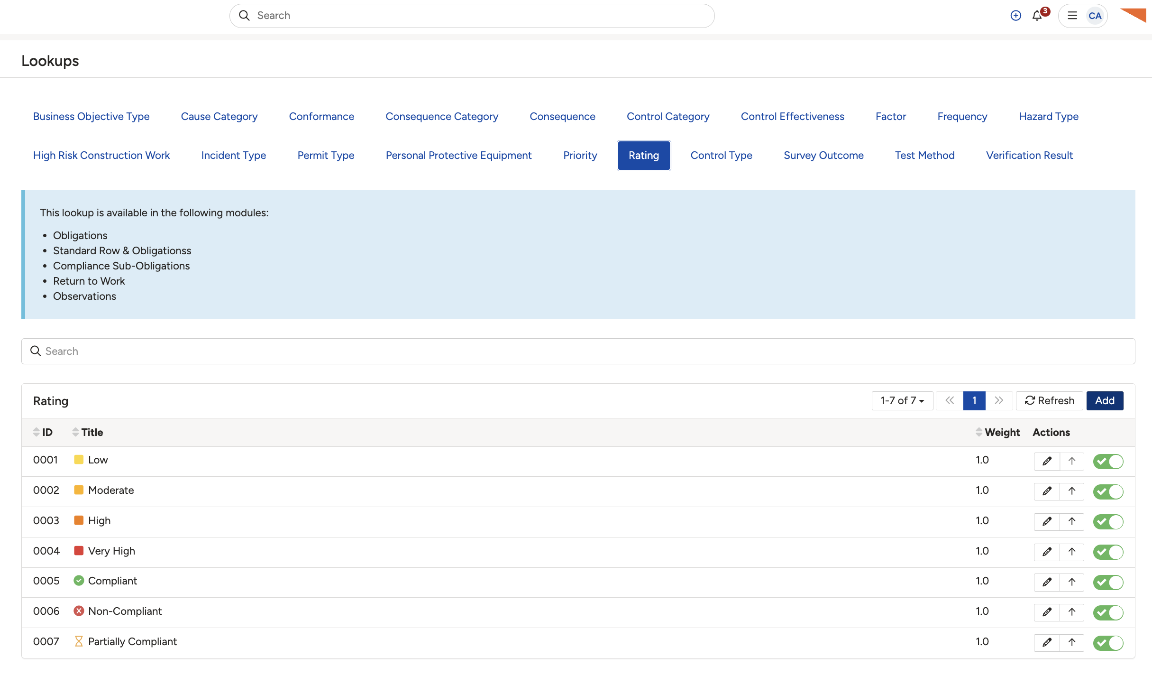Edit the Partially Compliant rating pencil icon
Viewport: 1152px width, 685px height.
(x=1047, y=643)
